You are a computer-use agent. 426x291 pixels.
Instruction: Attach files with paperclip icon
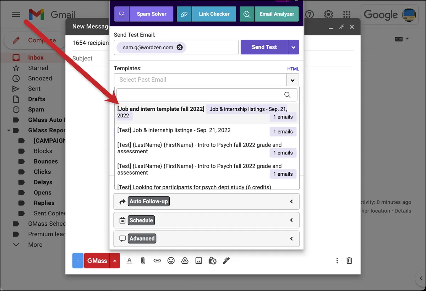pyautogui.click(x=143, y=260)
